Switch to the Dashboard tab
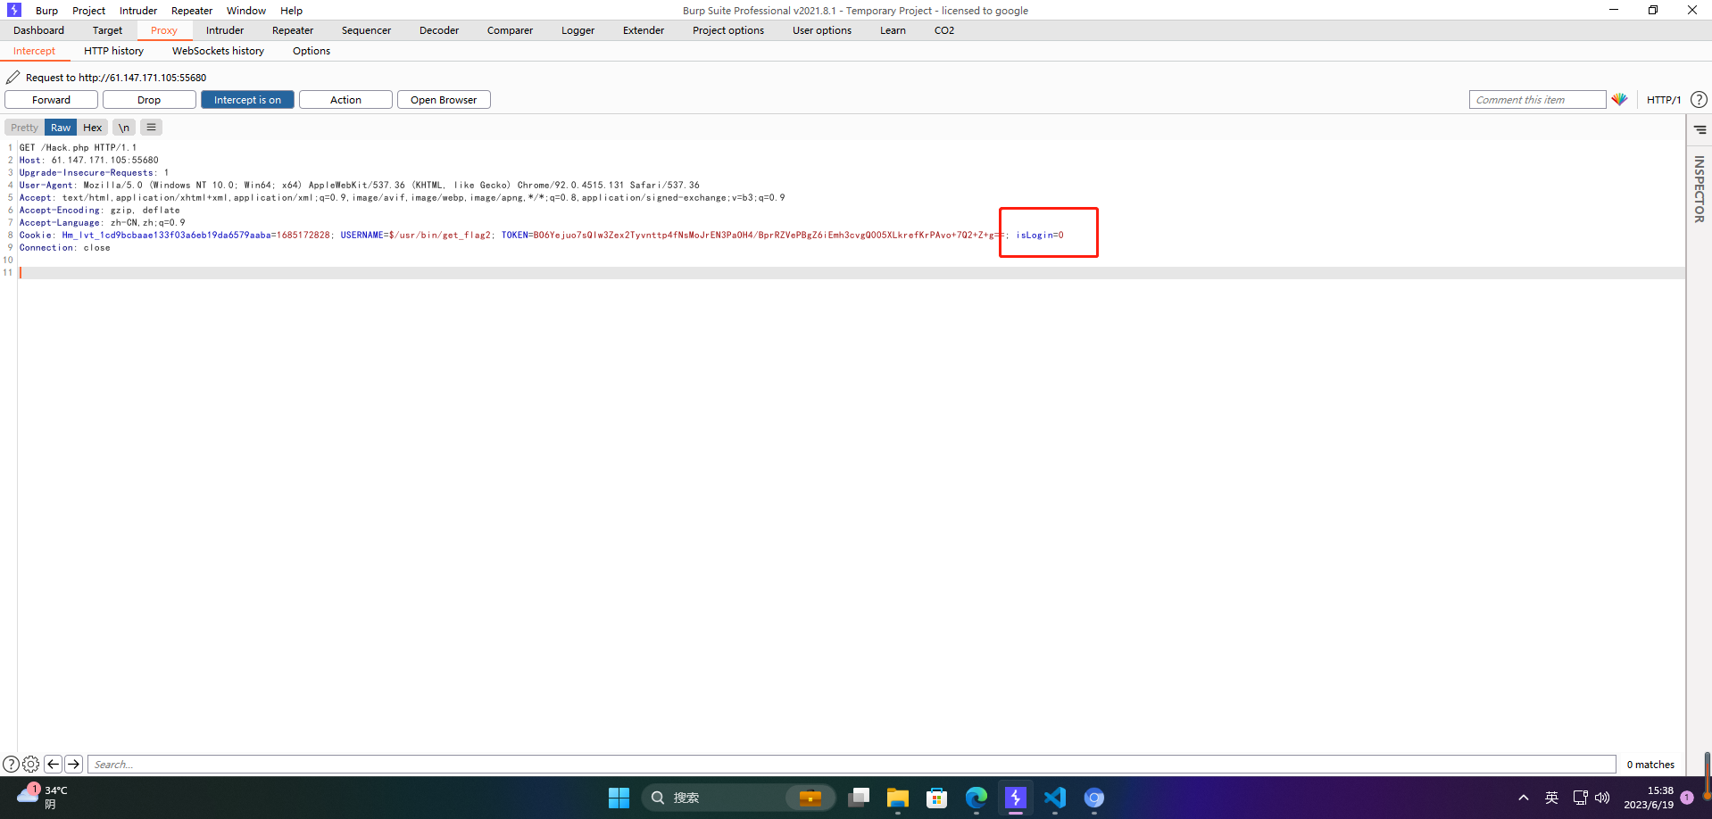 [38, 30]
